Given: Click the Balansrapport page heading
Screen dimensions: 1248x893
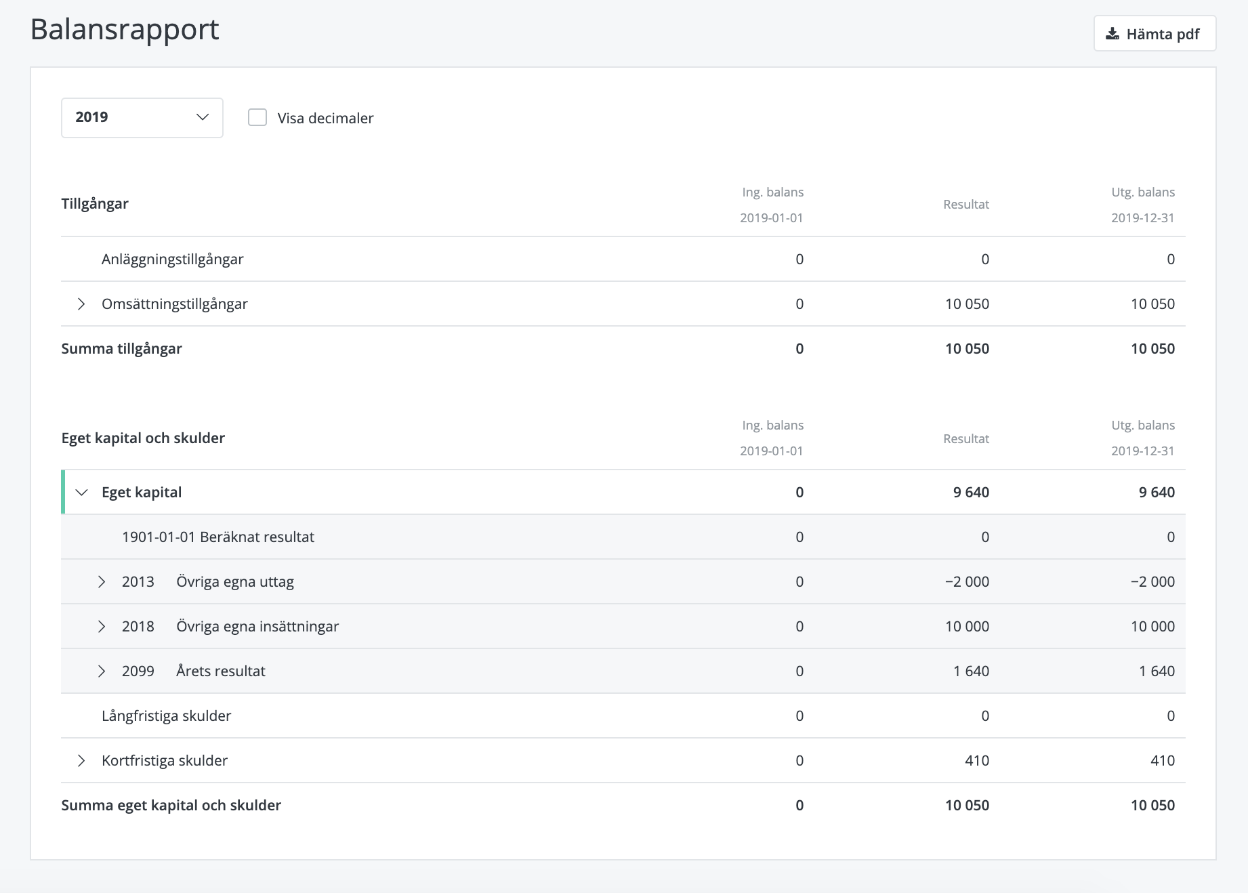Looking at the screenshot, I should [x=125, y=30].
